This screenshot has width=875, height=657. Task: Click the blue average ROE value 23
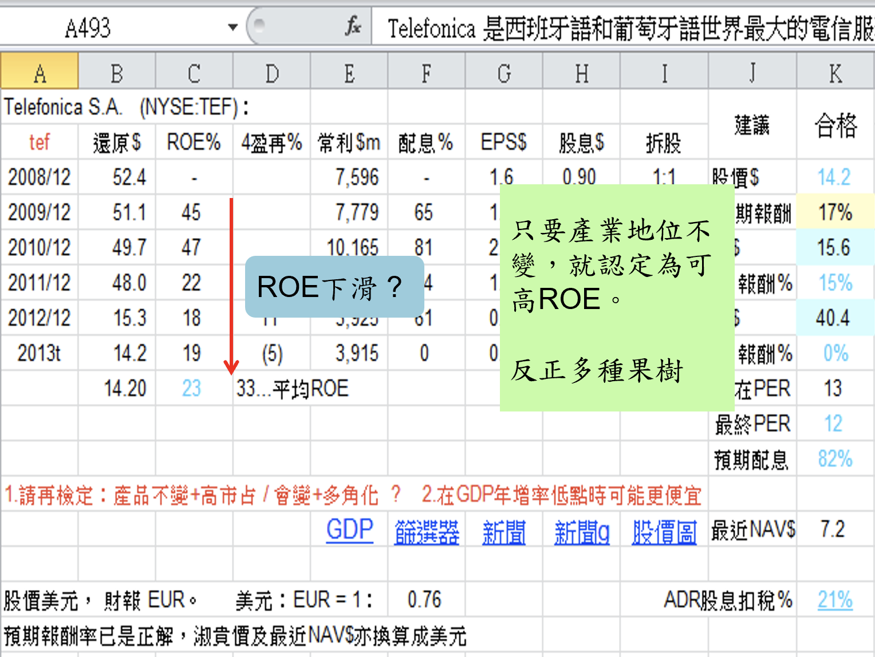pyautogui.click(x=191, y=388)
